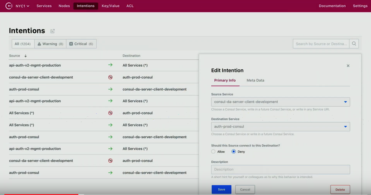The image size is (371, 195).
Task: Expand the Source Service dropdown
Action: click(x=345, y=102)
